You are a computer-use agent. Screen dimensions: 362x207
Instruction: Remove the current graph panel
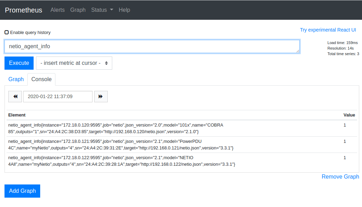coord(340,177)
